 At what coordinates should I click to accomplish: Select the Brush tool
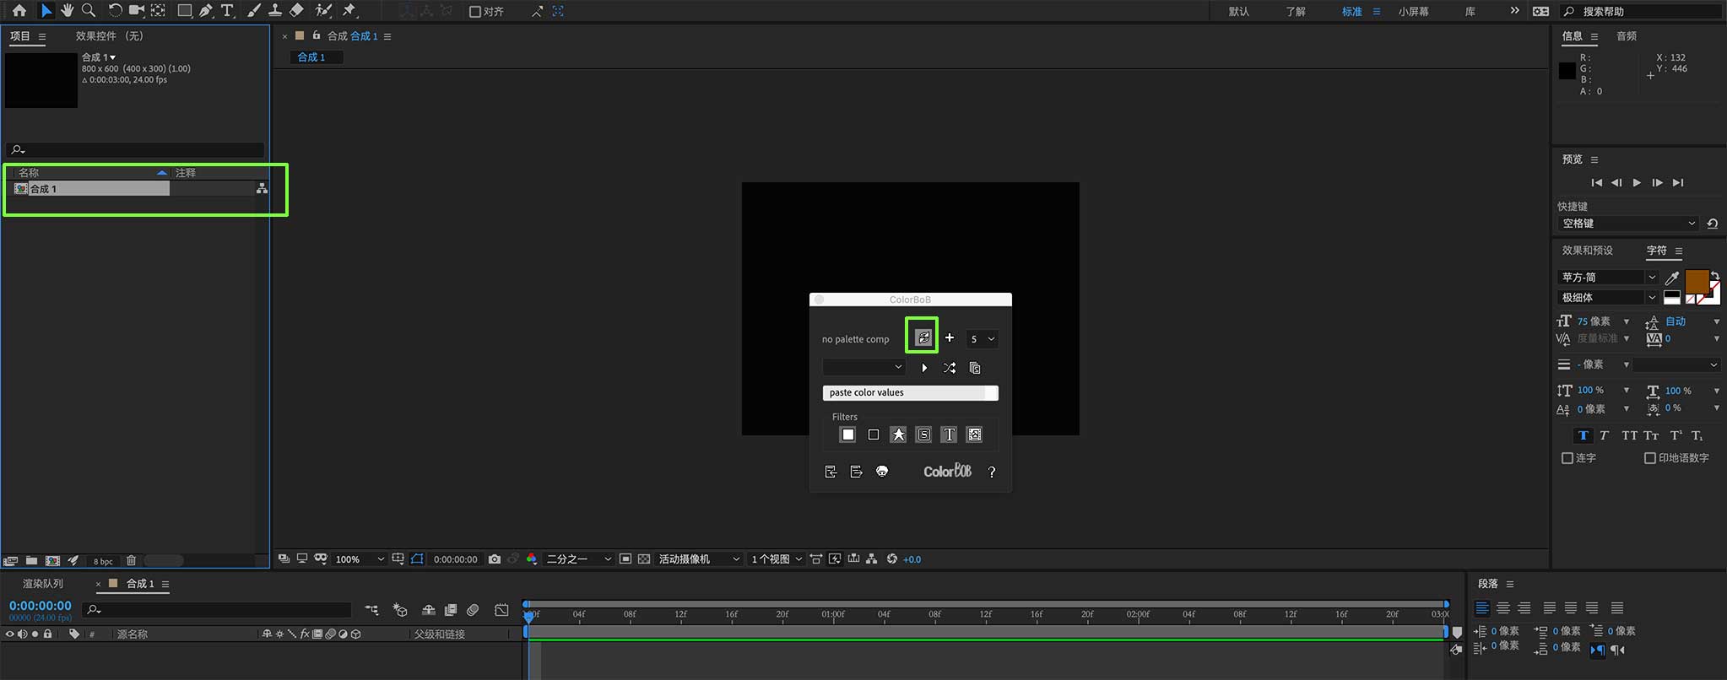coord(253,11)
